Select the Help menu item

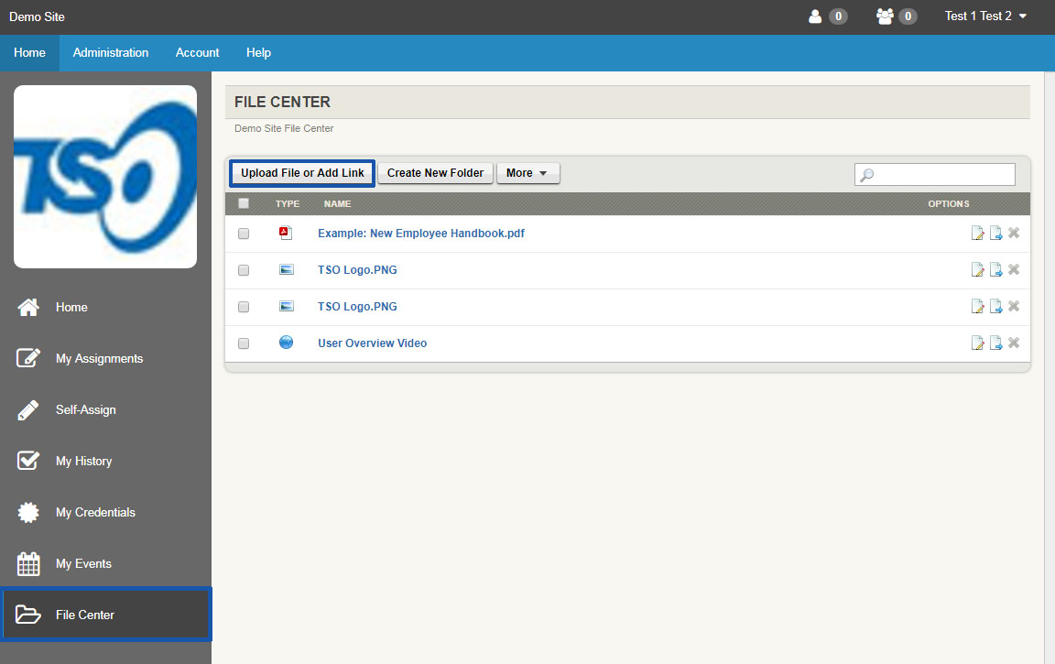point(258,52)
